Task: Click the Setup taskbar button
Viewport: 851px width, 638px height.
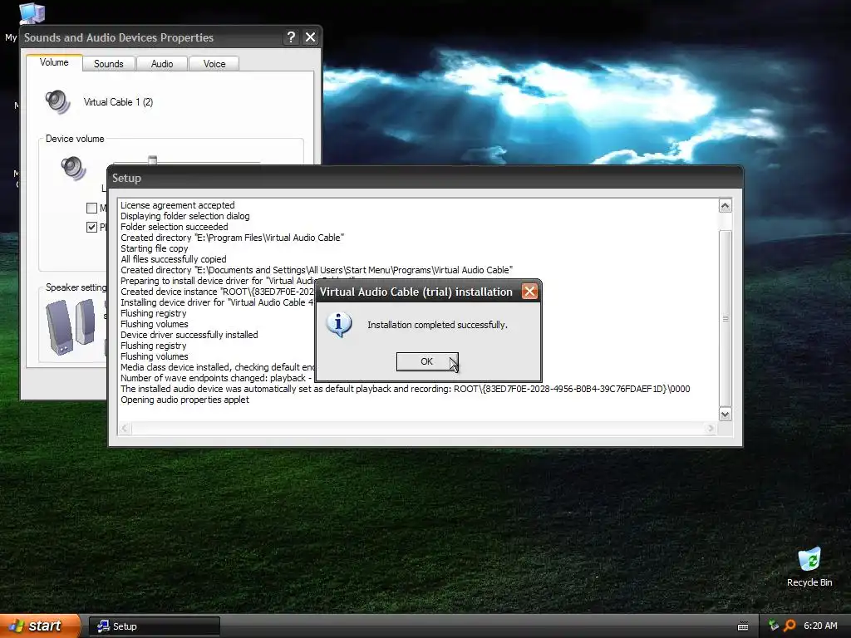Action: point(154,626)
